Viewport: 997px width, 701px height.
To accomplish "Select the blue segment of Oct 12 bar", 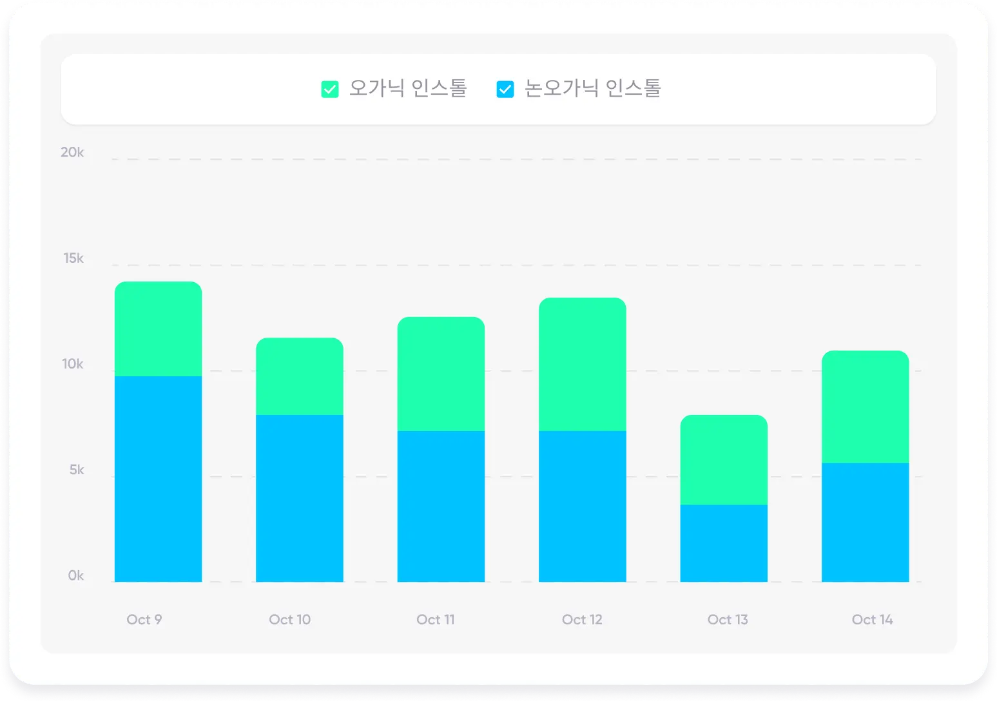I will tap(582, 506).
